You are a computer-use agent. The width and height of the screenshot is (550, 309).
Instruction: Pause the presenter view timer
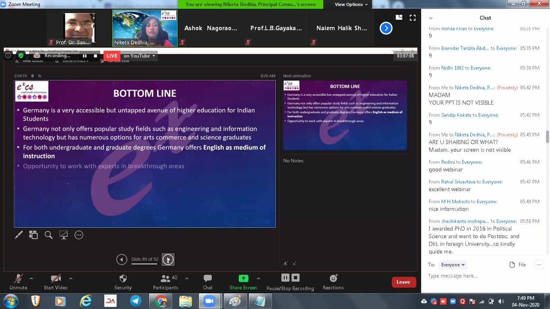[33, 76]
